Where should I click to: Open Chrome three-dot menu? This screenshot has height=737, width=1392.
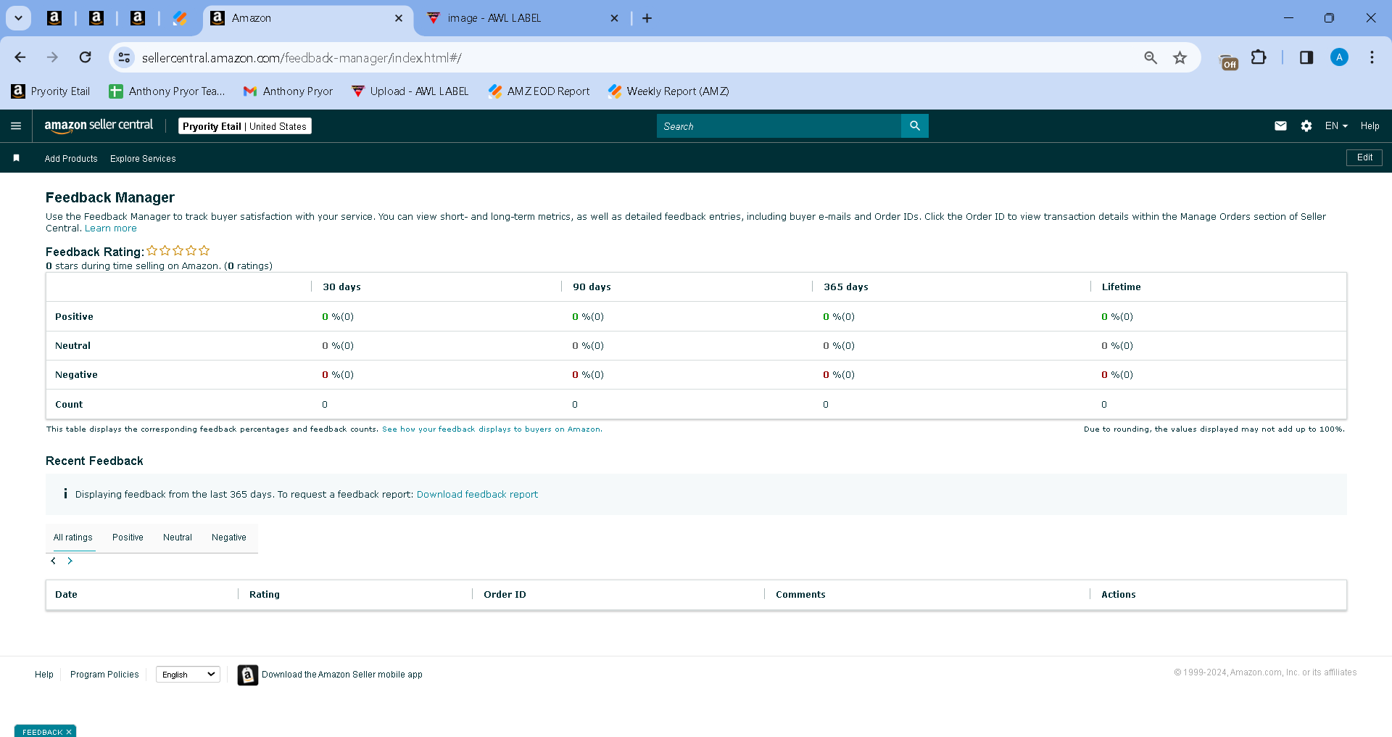[1372, 57]
